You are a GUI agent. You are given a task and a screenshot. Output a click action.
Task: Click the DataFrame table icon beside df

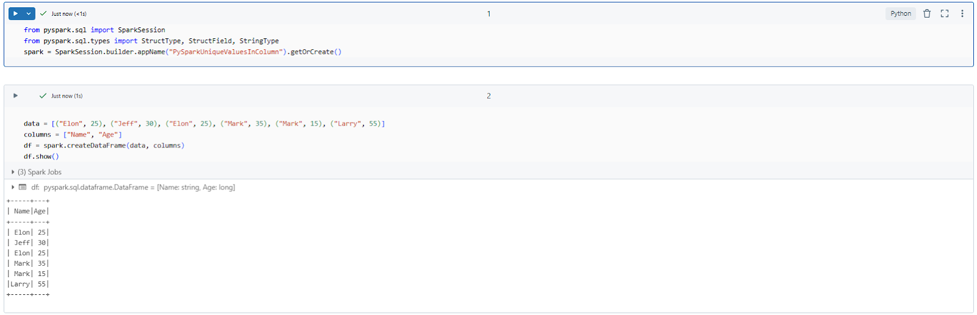pyautogui.click(x=23, y=187)
